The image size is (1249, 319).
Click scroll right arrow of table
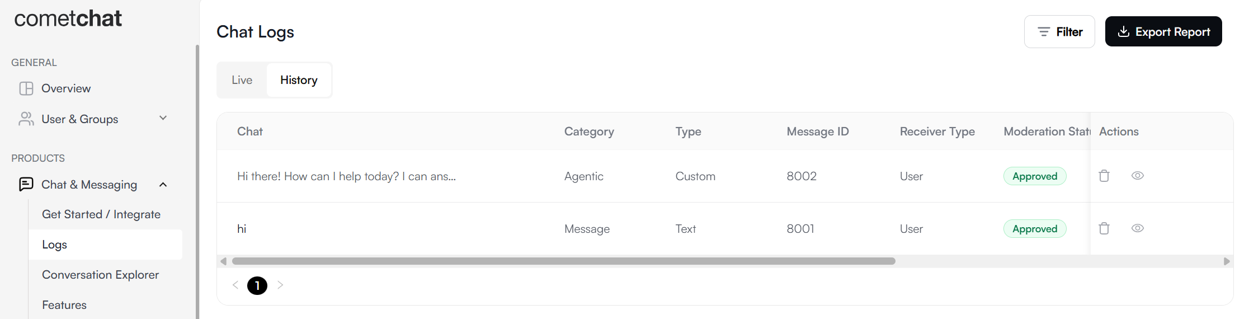(x=1227, y=261)
